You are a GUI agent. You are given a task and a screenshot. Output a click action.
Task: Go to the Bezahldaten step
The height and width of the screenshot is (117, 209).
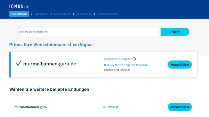(84, 14)
